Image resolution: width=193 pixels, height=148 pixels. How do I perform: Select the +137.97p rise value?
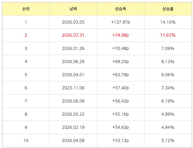click(x=121, y=22)
